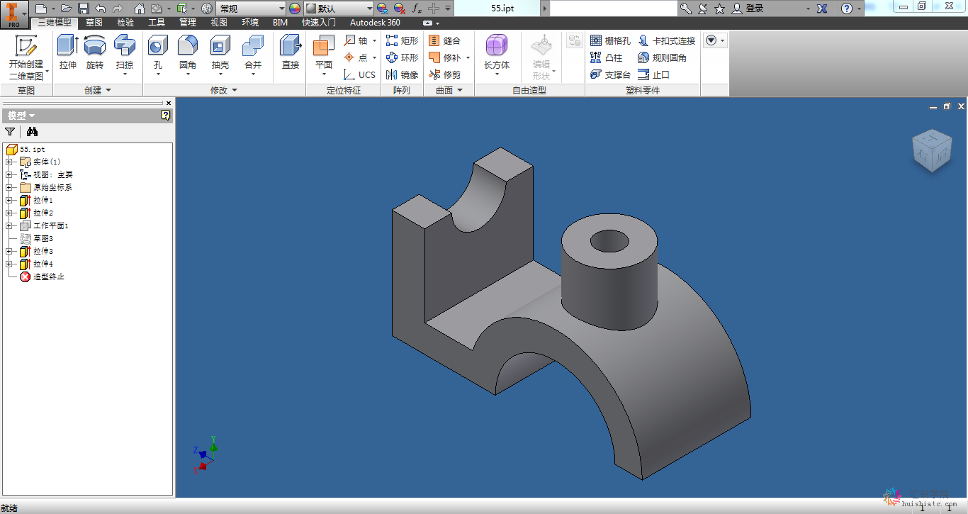
Task: Start a new 2D sketch
Action: point(26,57)
